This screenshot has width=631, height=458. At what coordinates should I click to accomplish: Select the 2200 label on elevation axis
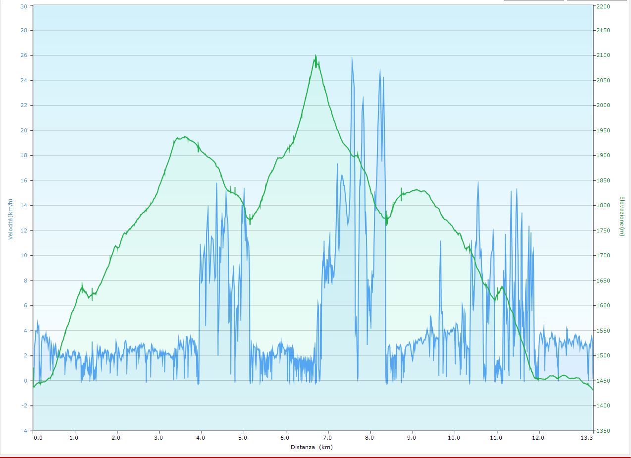(603, 6)
